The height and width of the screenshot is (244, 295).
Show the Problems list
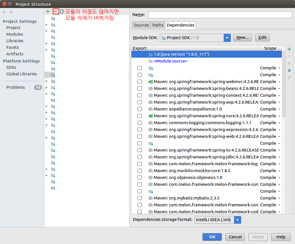click(16, 87)
